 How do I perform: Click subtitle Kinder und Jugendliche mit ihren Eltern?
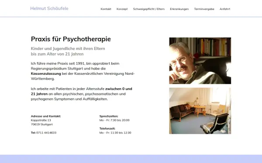coord(68,49)
